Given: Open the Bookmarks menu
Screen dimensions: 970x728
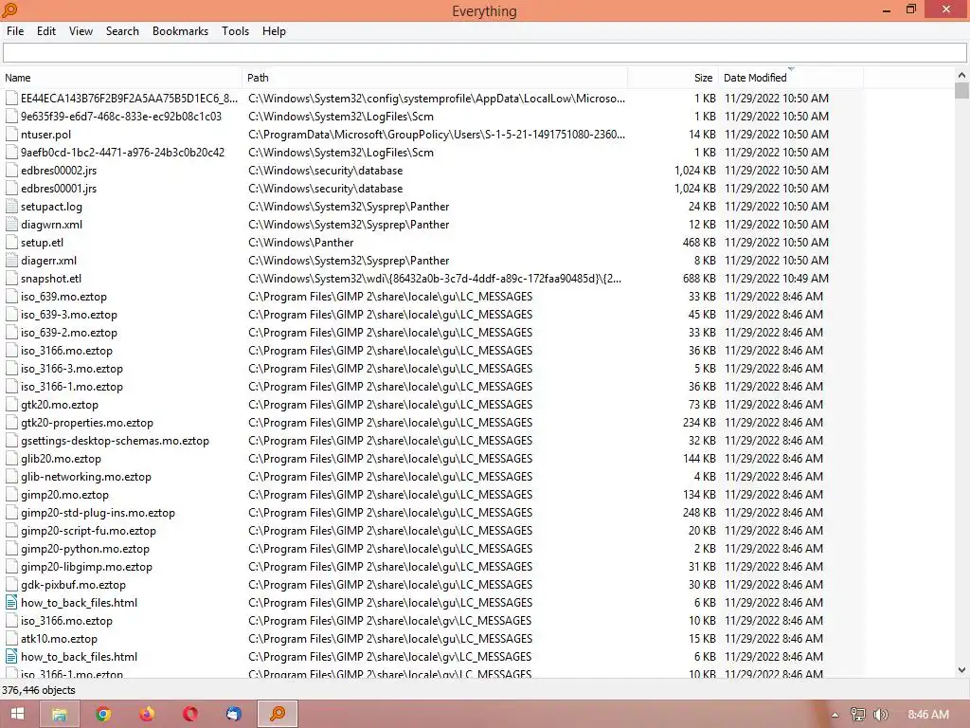Looking at the screenshot, I should (x=180, y=31).
